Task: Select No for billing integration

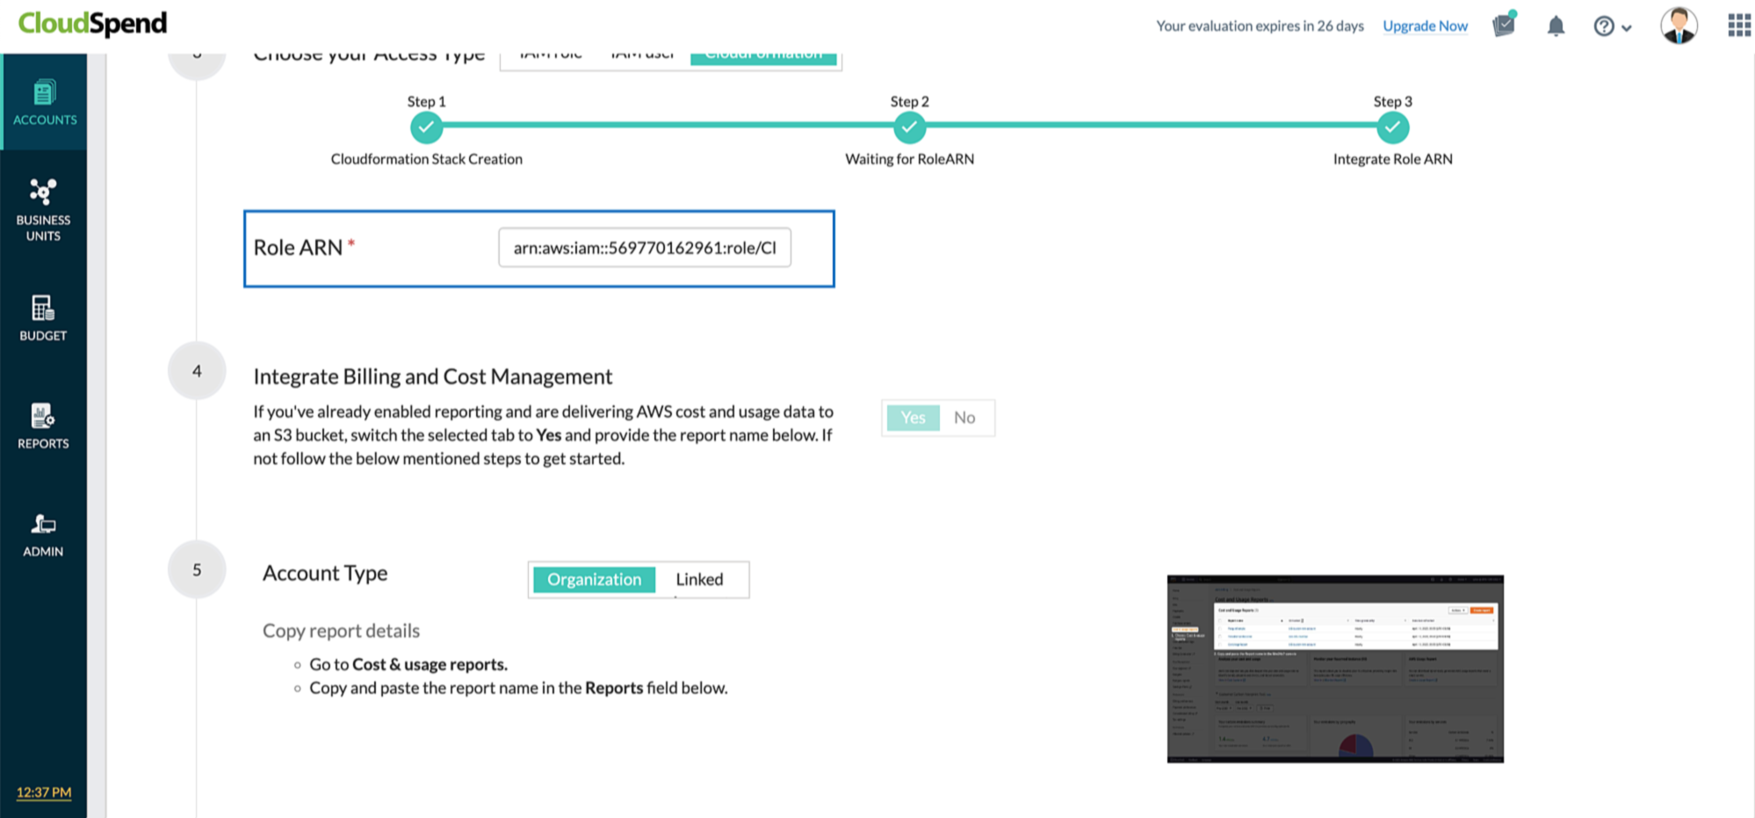Action: pyautogui.click(x=964, y=417)
